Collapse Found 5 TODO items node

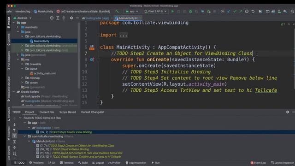[x=20, y=118]
